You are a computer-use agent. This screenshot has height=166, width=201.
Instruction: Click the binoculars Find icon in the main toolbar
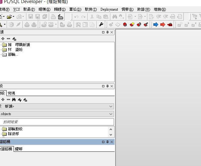(x=115, y=17)
